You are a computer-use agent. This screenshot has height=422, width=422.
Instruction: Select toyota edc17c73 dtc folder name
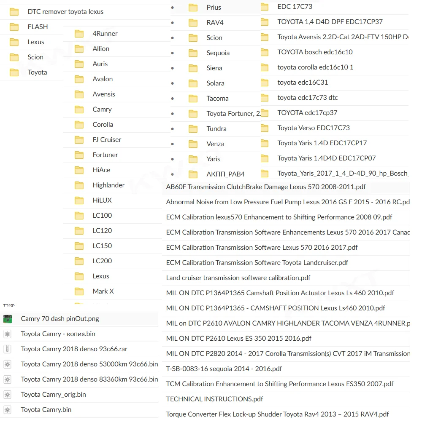pyautogui.click(x=307, y=98)
